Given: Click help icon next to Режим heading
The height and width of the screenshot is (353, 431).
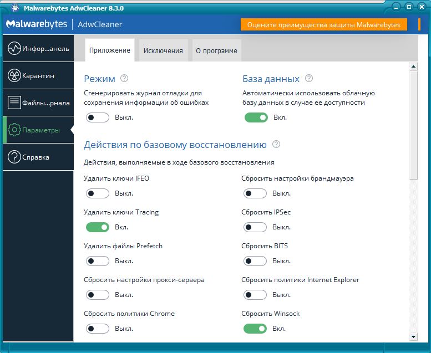Looking at the screenshot, I should [x=124, y=79].
